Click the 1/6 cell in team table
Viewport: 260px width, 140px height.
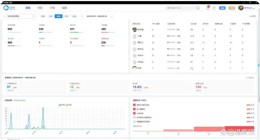[191, 55]
